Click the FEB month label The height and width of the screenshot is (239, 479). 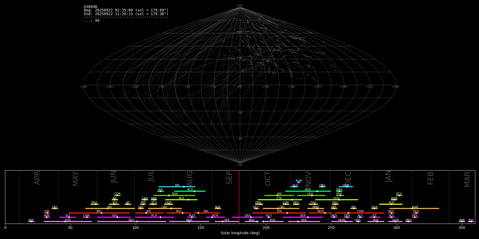tap(431, 178)
